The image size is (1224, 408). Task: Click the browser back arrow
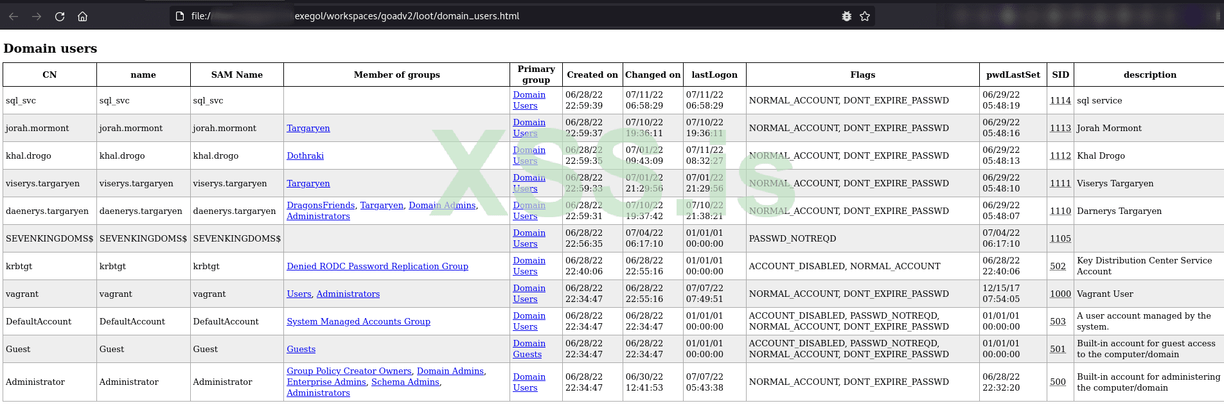pos(13,16)
